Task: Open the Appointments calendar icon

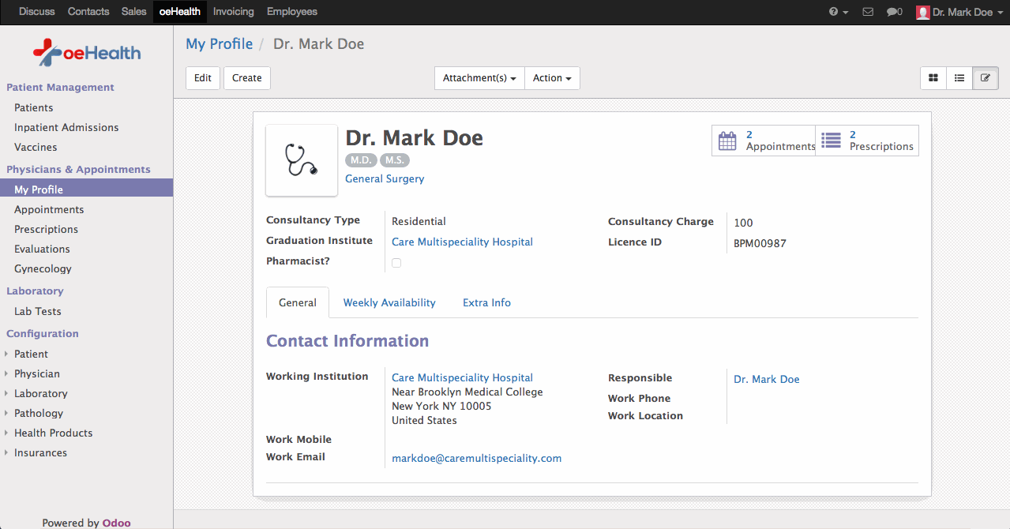Action: tap(727, 141)
